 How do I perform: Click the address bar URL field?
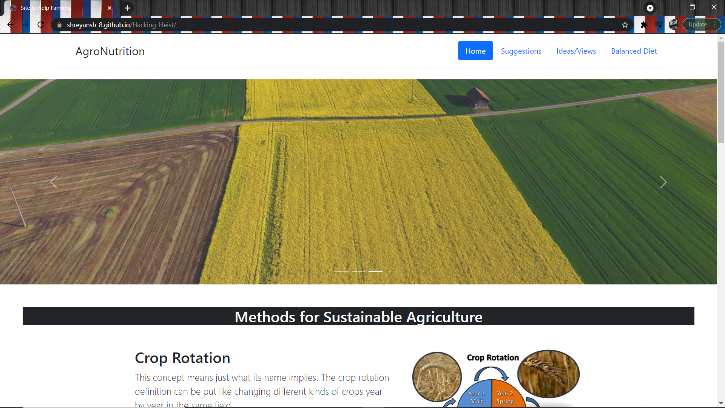click(302, 25)
